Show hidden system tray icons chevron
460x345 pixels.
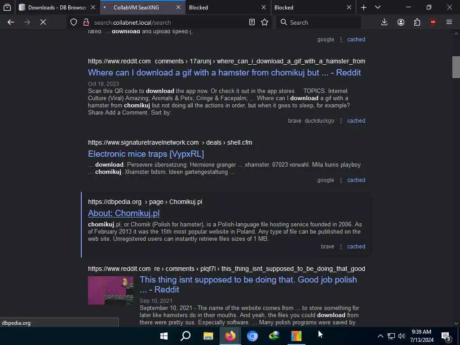[x=380, y=336]
